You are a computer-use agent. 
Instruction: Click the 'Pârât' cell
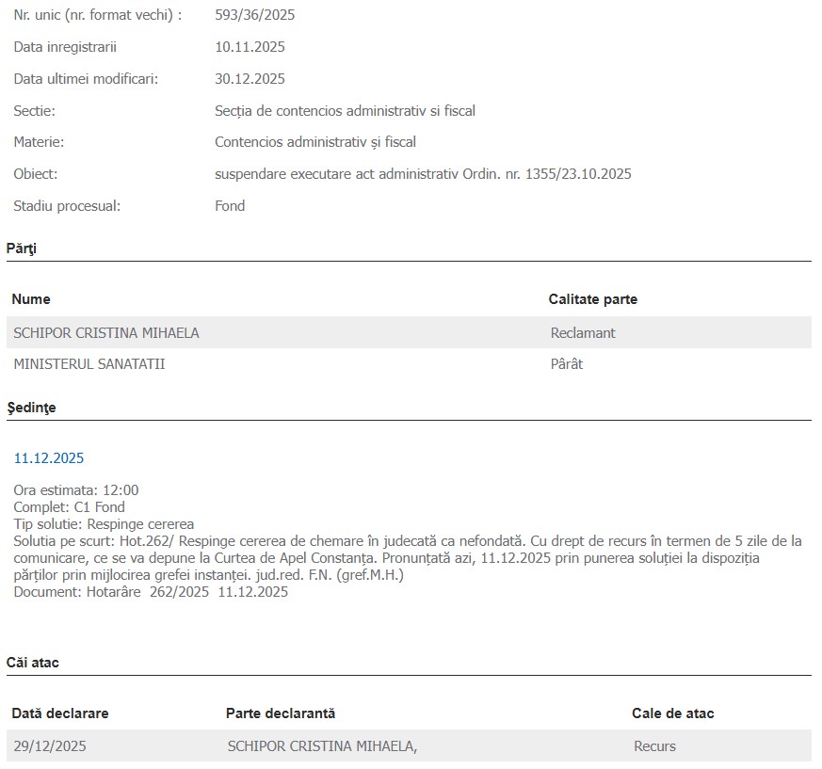coord(567,364)
